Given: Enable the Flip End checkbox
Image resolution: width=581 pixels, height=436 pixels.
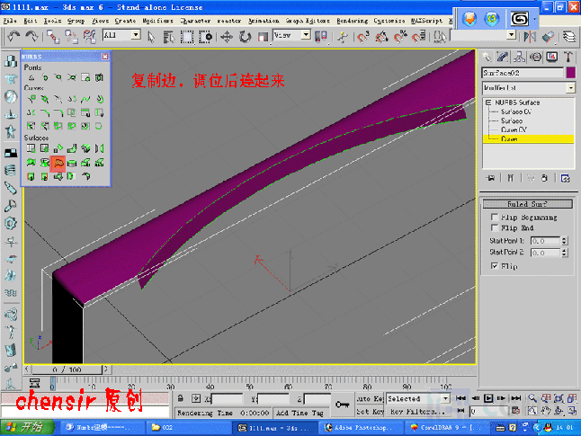Looking at the screenshot, I should [494, 227].
